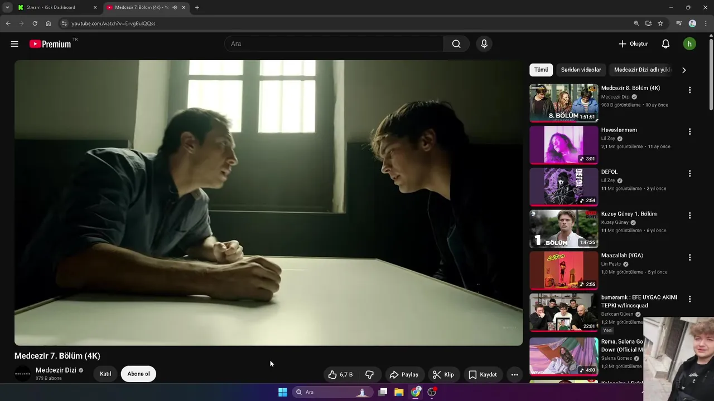Click the Medcezir 8. Bölüm (4K) title
The image size is (714, 401).
[x=630, y=88]
